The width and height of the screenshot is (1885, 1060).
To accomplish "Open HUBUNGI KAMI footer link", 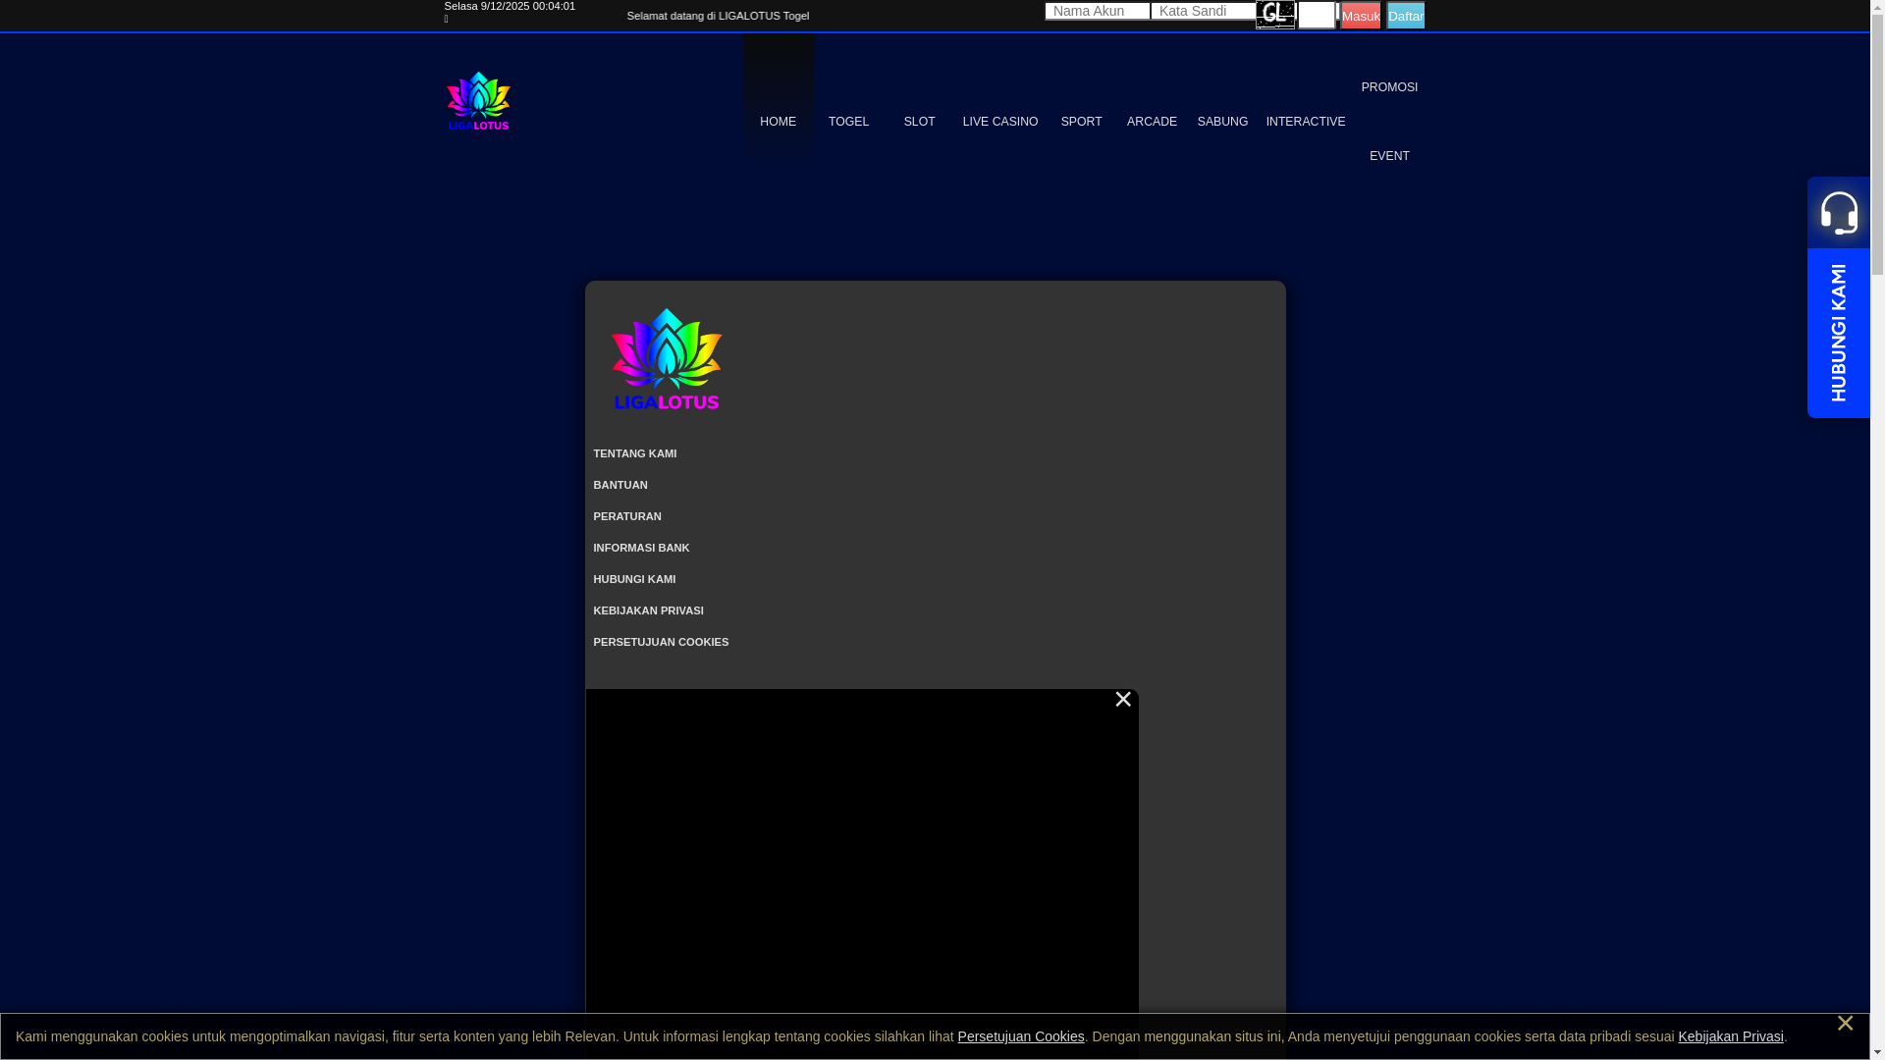I will point(634,579).
